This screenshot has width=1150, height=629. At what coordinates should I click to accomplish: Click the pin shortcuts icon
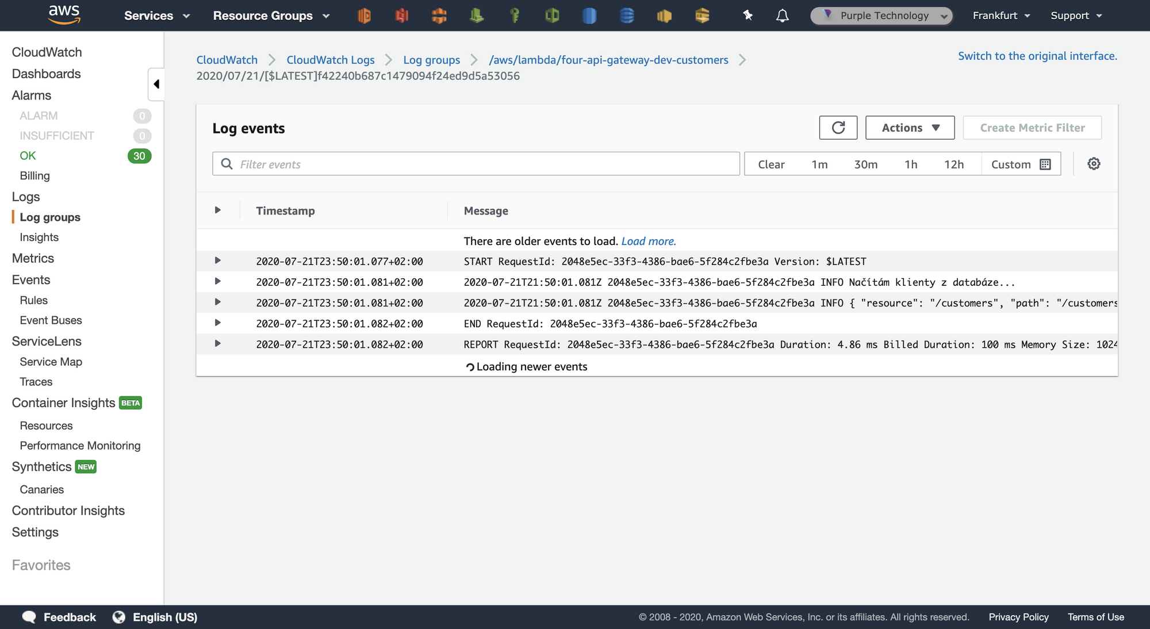(x=747, y=16)
